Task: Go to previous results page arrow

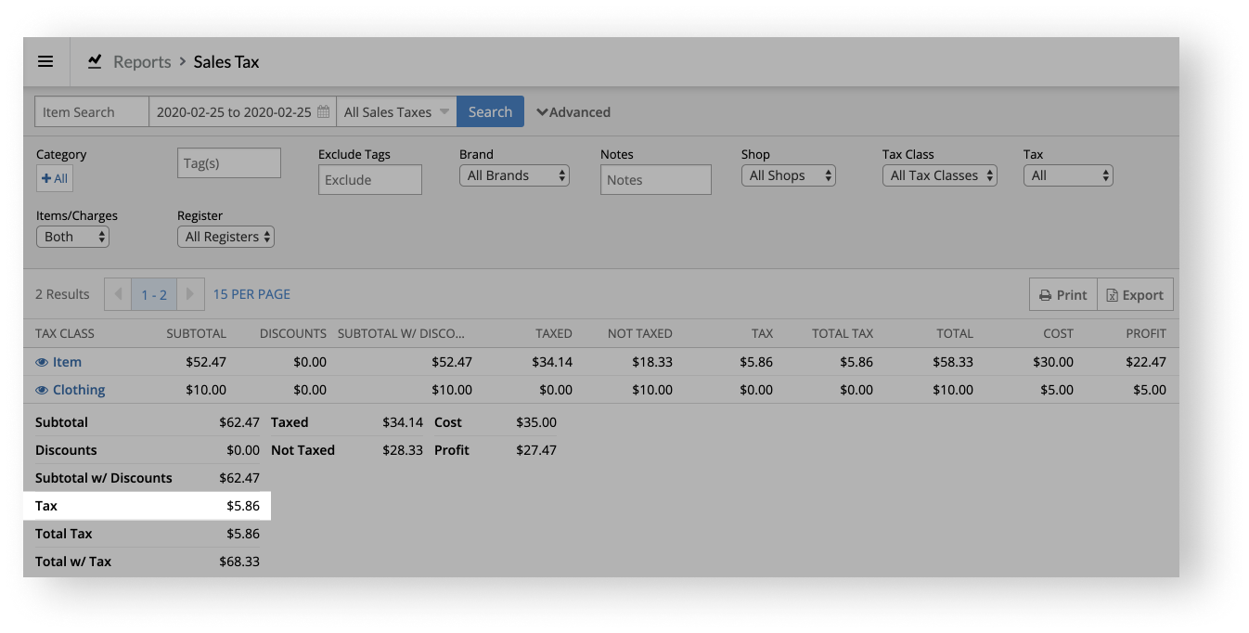Action: pyautogui.click(x=118, y=294)
